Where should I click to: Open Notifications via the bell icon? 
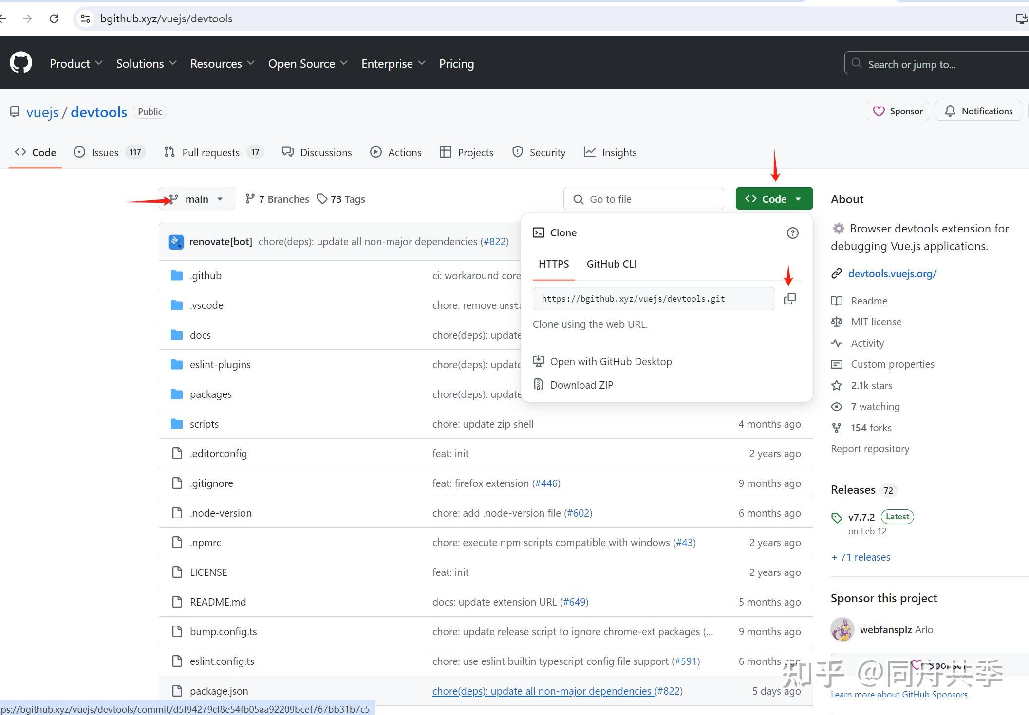[950, 111]
